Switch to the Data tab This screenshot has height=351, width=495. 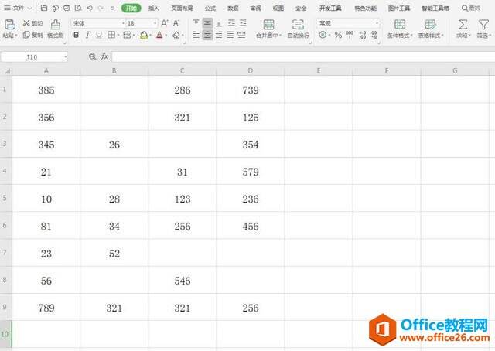pyautogui.click(x=233, y=9)
